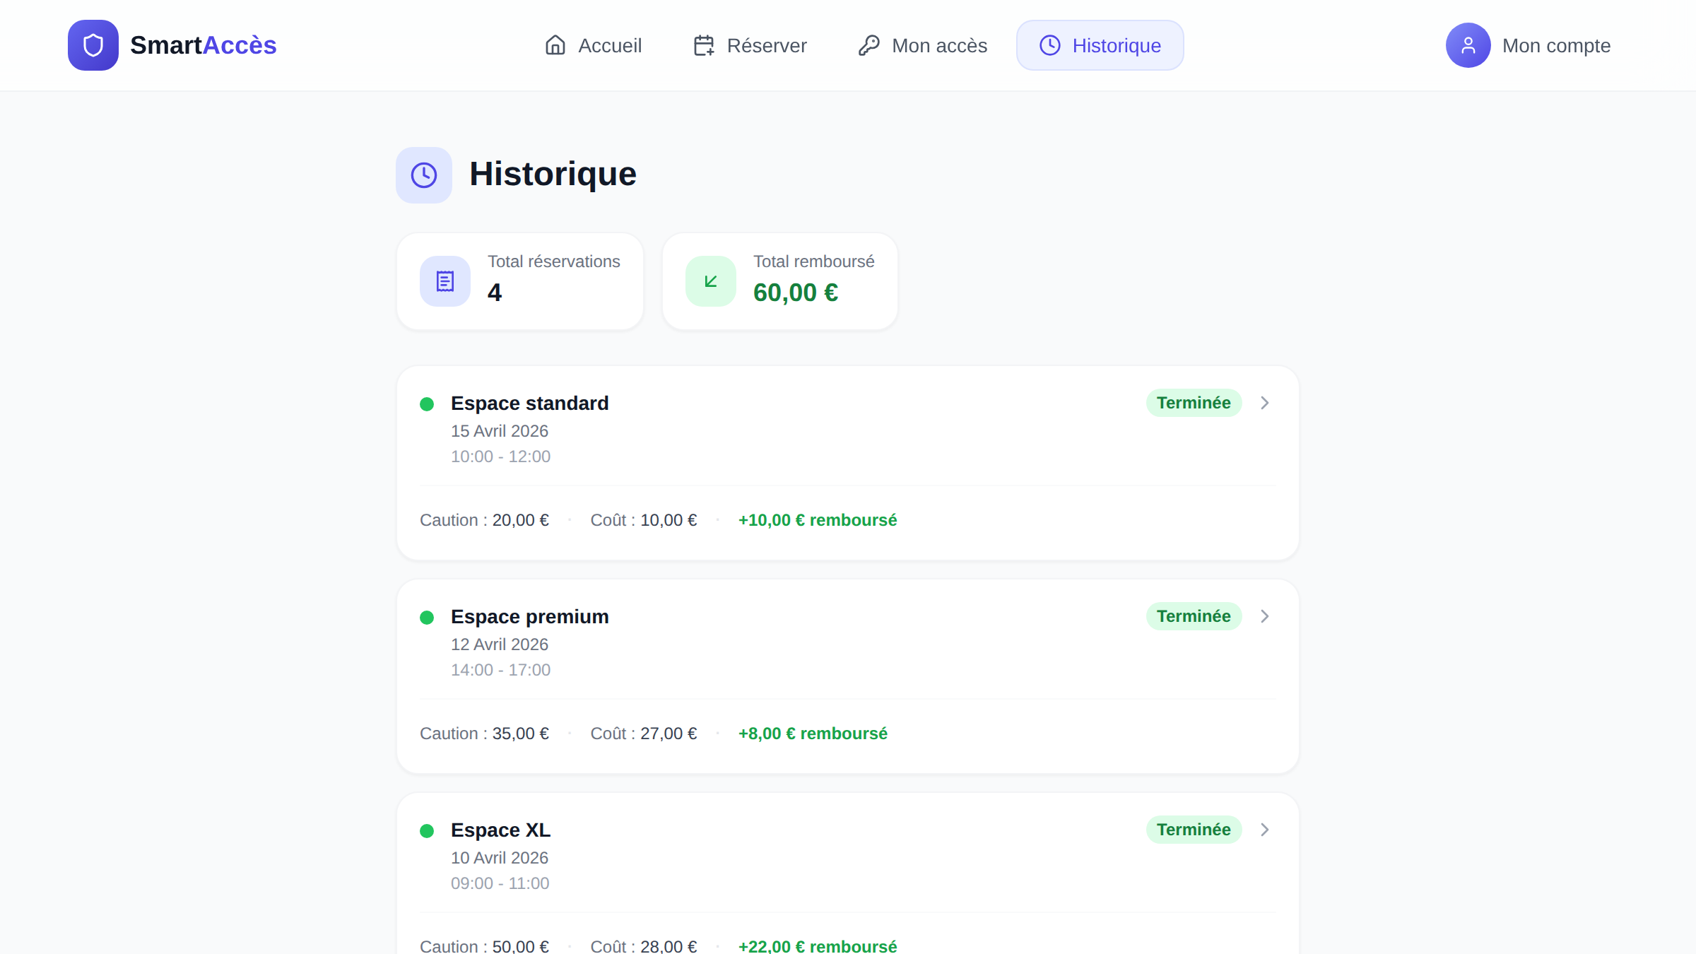Click the SmartAccès shield logo icon
The height and width of the screenshot is (954, 1696).
point(93,45)
